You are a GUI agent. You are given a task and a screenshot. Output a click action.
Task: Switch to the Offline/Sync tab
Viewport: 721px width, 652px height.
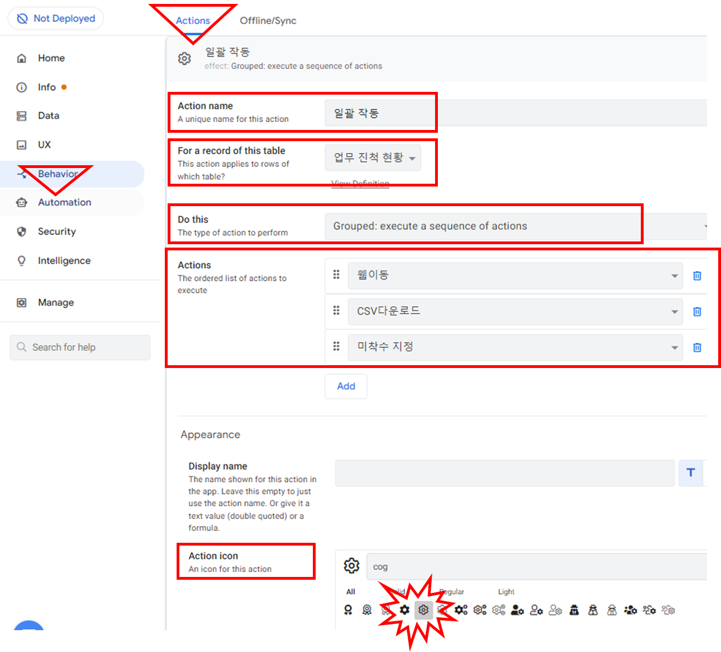[x=268, y=21]
